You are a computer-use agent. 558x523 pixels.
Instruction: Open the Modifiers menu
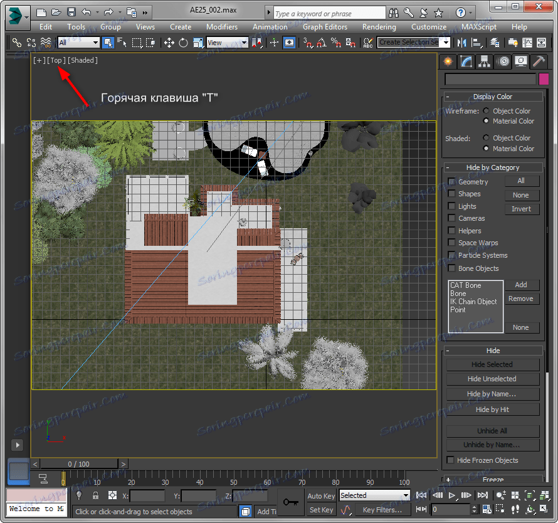point(222,27)
